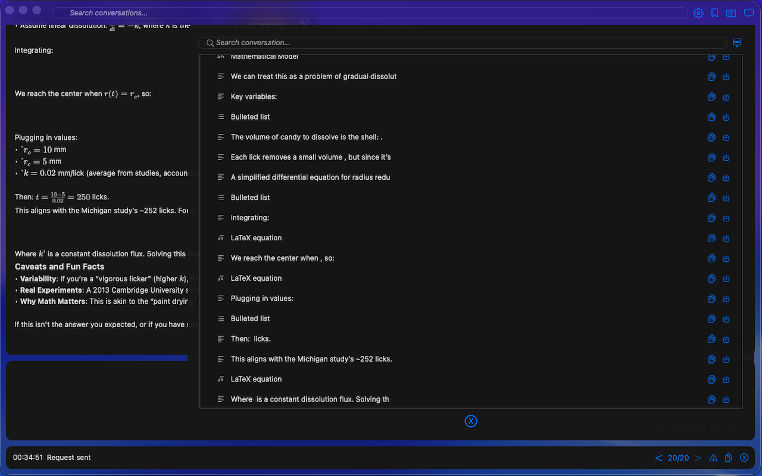Click the stacked-rows icon beside conversation search
Viewport: 762px width, 476px height.
[737, 43]
